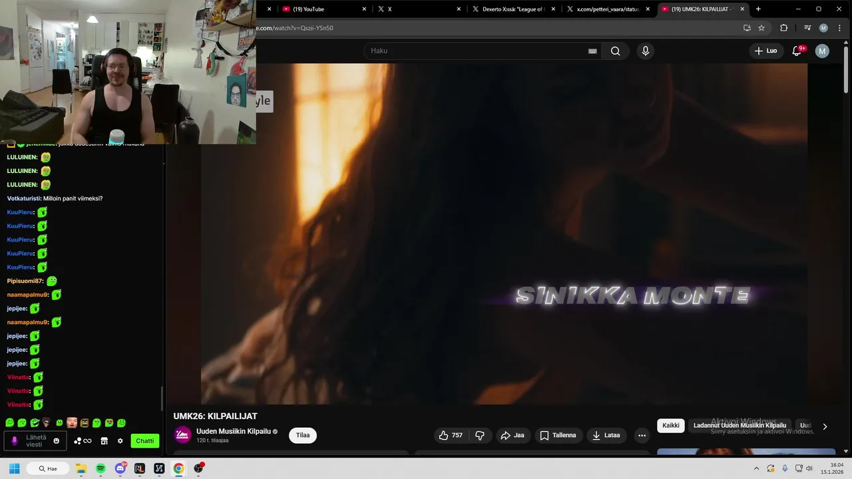Image resolution: width=852 pixels, height=479 pixels.
Task: Activate voice search microphone on YouTube
Action: [x=645, y=51]
